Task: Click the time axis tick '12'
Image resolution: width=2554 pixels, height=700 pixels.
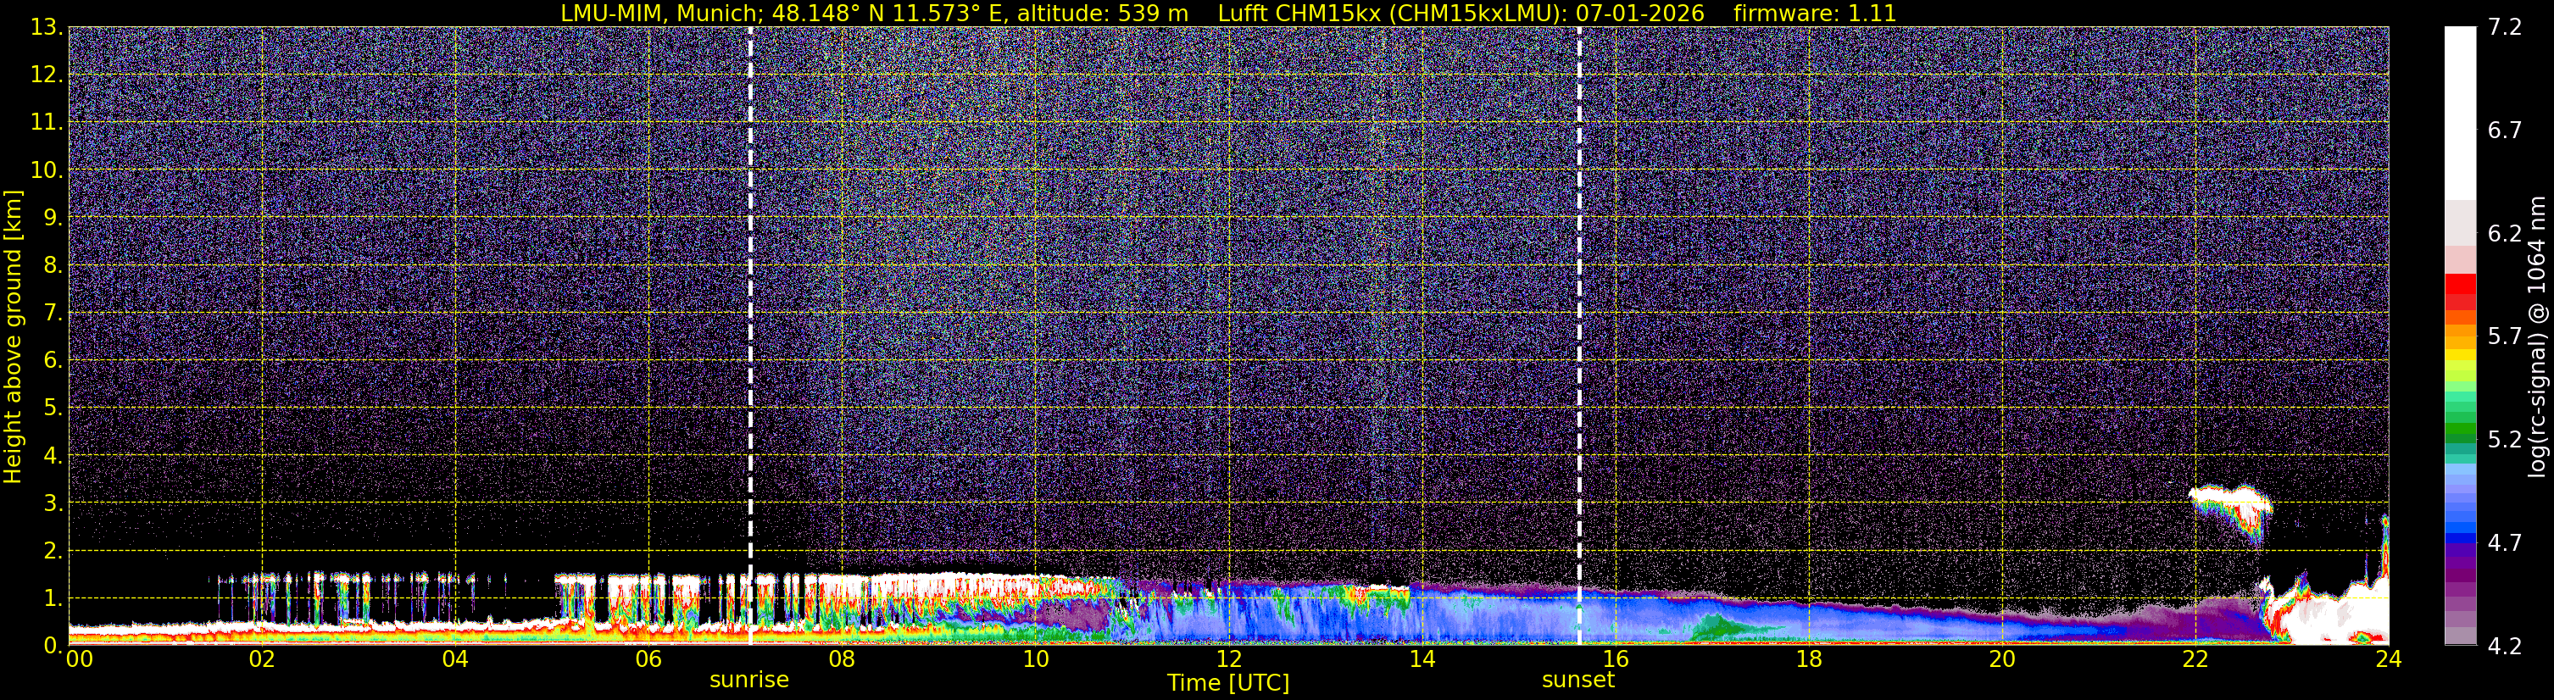Action: [1228, 658]
